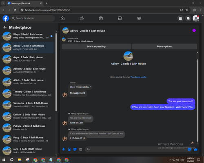Click the 'Rent or Sale' message bubble
The image size is (204, 163).
coord(76,123)
